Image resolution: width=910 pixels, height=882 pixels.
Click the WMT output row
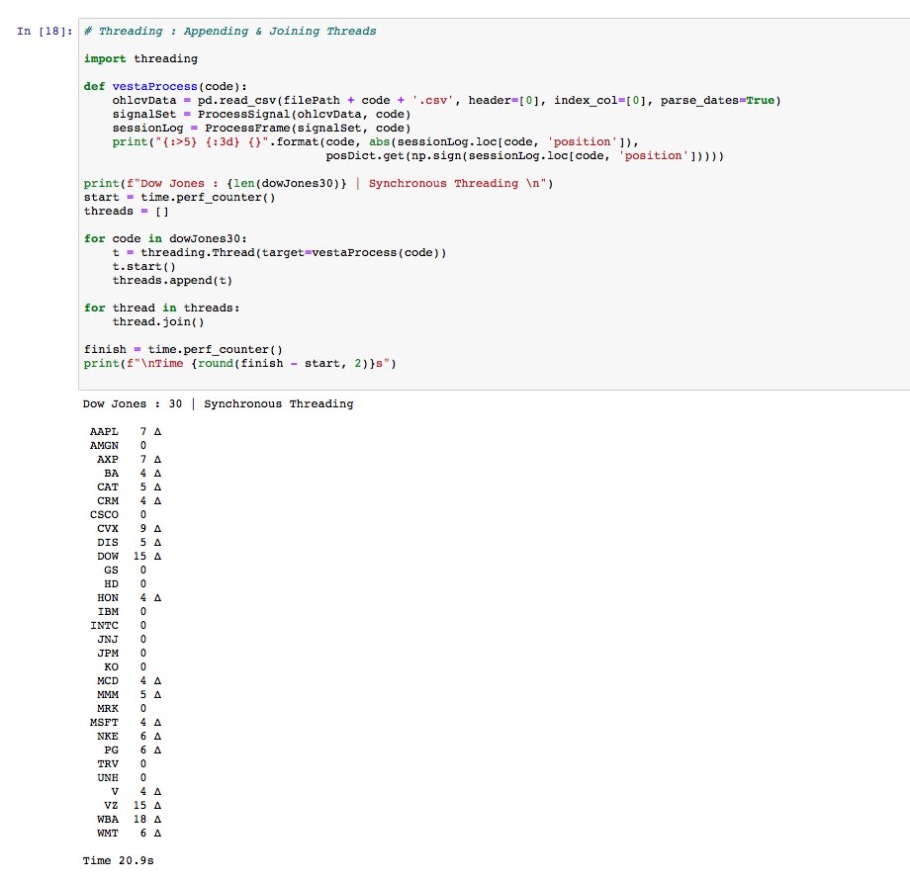[129, 834]
